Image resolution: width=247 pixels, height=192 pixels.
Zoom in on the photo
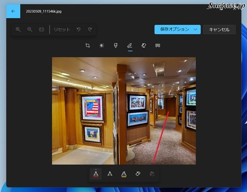coord(18,29)
